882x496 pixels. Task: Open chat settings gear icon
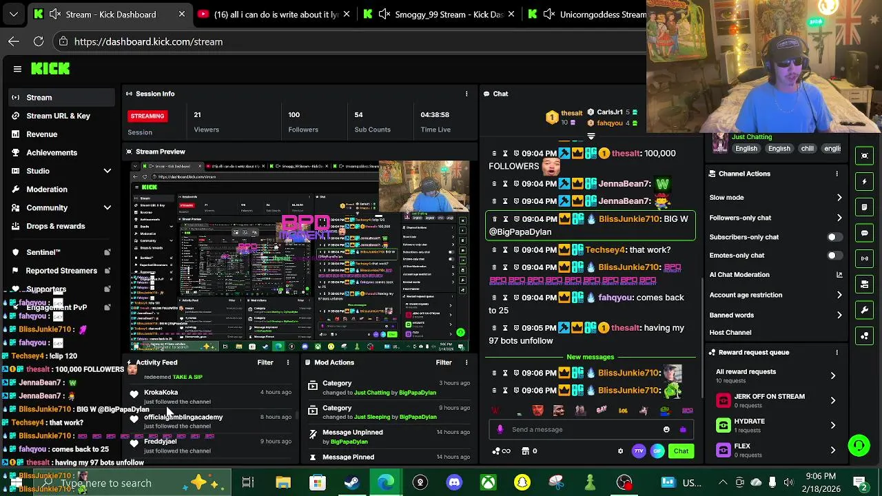(620, 451)
